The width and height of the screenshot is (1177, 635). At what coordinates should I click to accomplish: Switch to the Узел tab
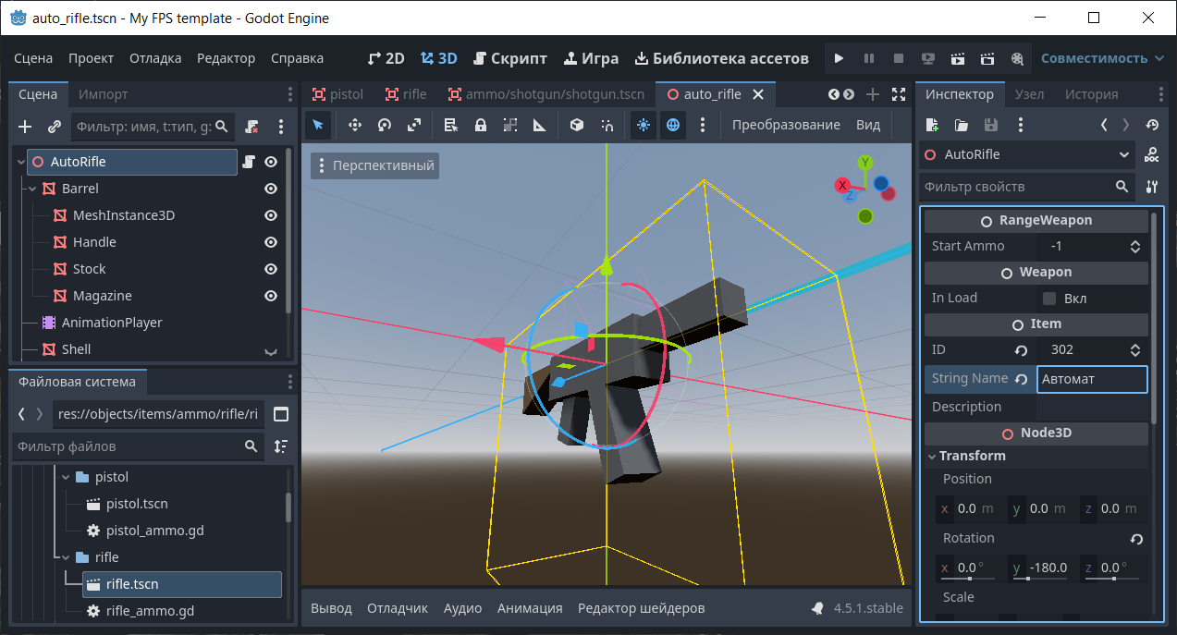1029,94
